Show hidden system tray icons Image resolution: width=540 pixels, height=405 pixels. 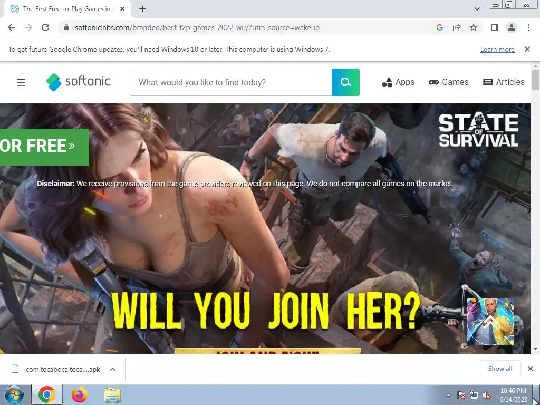point(448,395)
